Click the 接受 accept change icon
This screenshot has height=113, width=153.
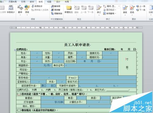[125, 8]
